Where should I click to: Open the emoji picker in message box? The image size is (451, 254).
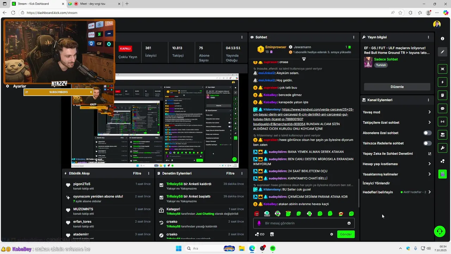tap(349, 223)
